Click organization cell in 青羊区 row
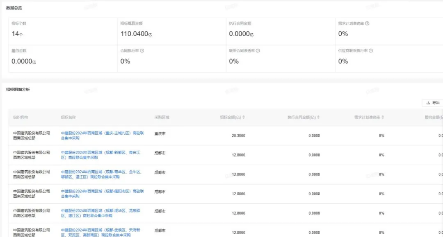Viewport: 443px width, 237px height. (x=31, y=174)
